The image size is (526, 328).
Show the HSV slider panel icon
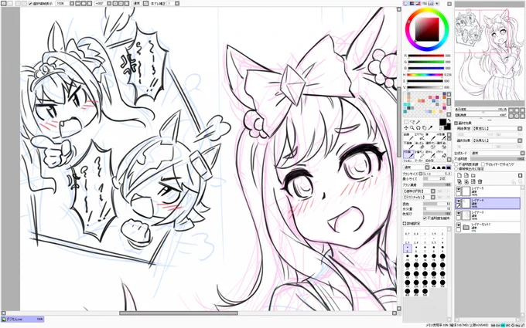(x=418, y=3)
